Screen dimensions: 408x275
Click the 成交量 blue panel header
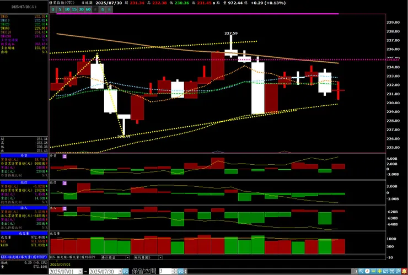24,233
